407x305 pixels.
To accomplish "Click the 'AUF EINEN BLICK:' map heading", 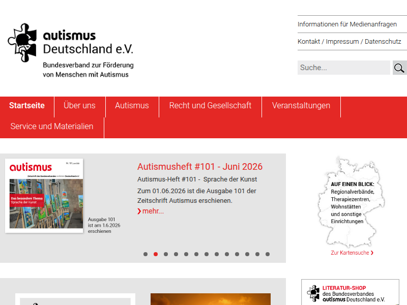I will tap(352, 185).
